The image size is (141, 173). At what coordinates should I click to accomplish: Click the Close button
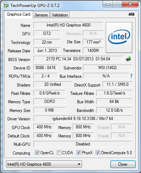[x=123, y=164]
